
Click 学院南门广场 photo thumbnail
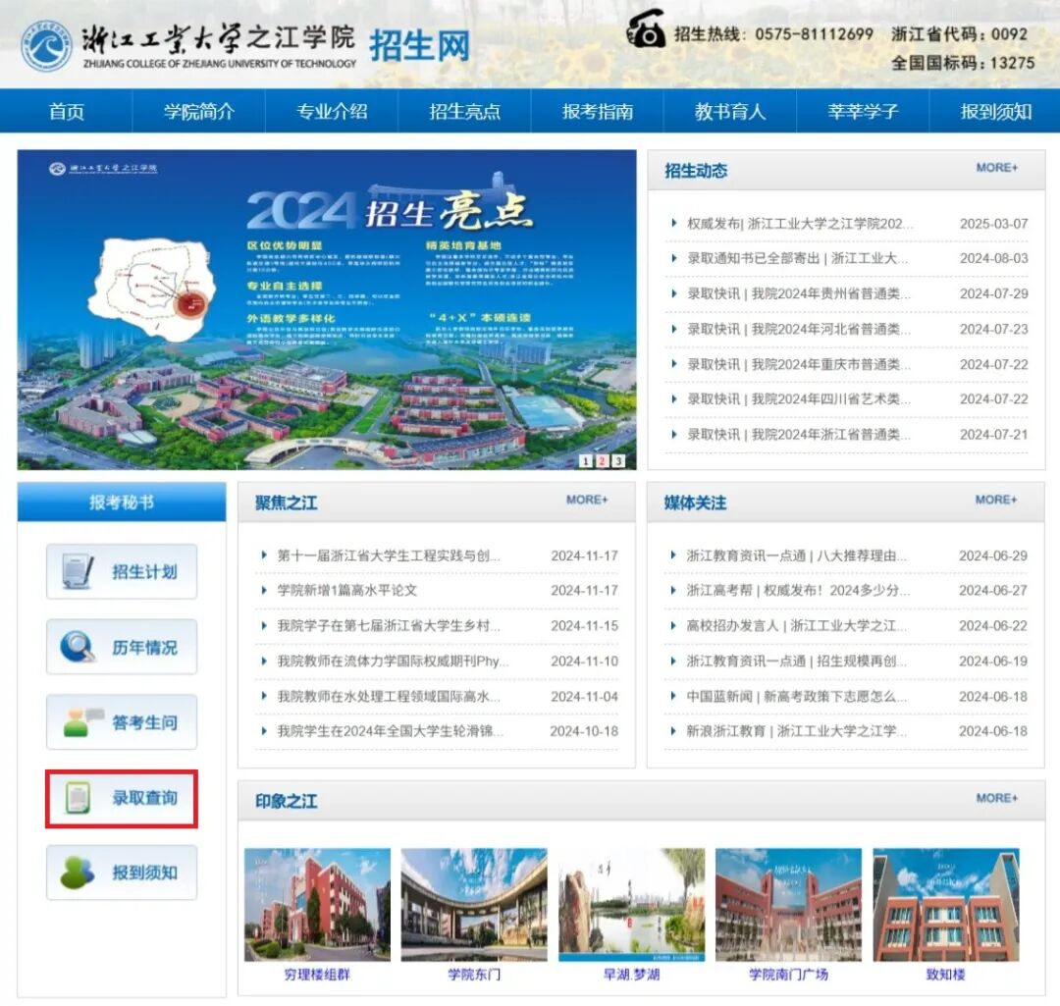tap(788, 905)
